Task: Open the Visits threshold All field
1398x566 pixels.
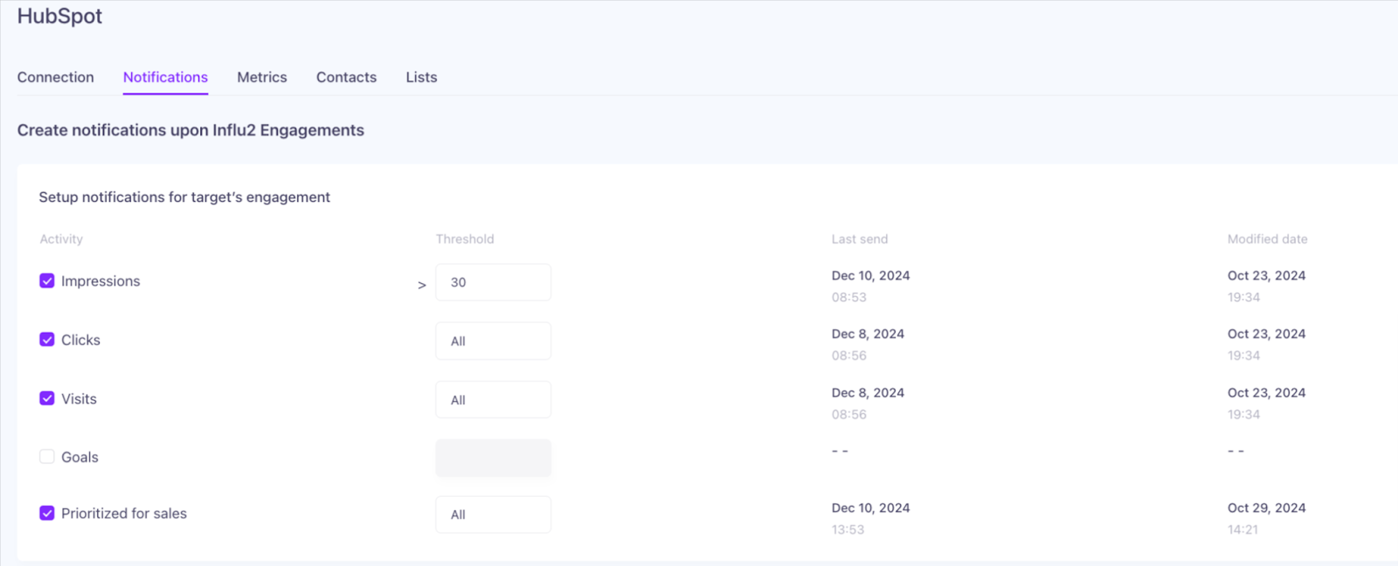Action: 493,399
